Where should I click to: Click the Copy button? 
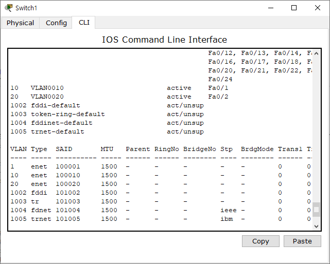tap(260, 241)
